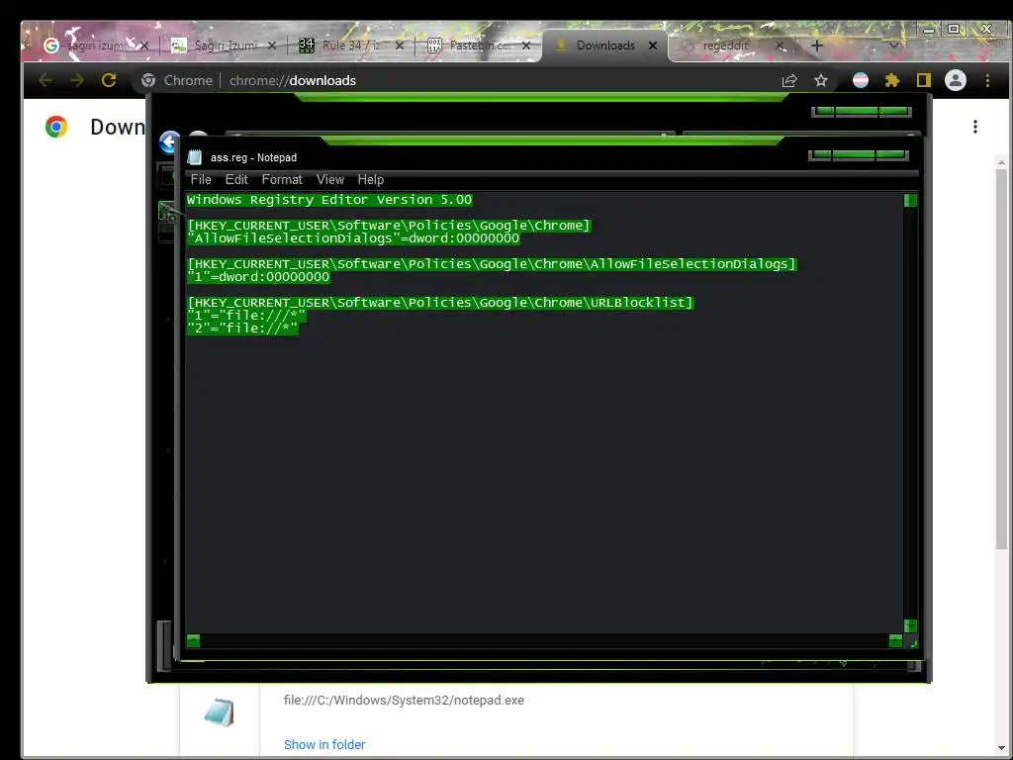Open the Chrome three-dot main menu

987,80
